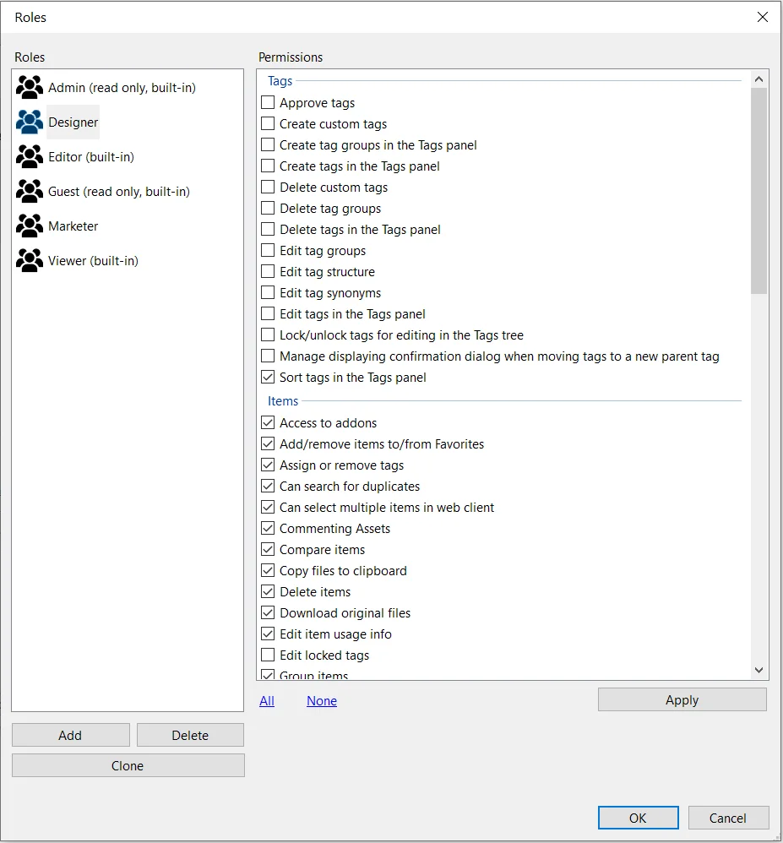
Task: Click the permissions scrollbar up arrow
Action: click(759, 79)
